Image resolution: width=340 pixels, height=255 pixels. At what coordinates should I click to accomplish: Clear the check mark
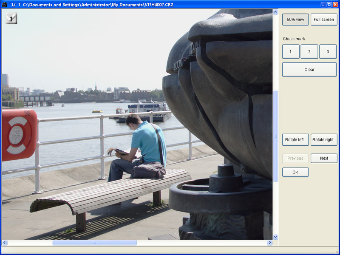coord(309,70)
